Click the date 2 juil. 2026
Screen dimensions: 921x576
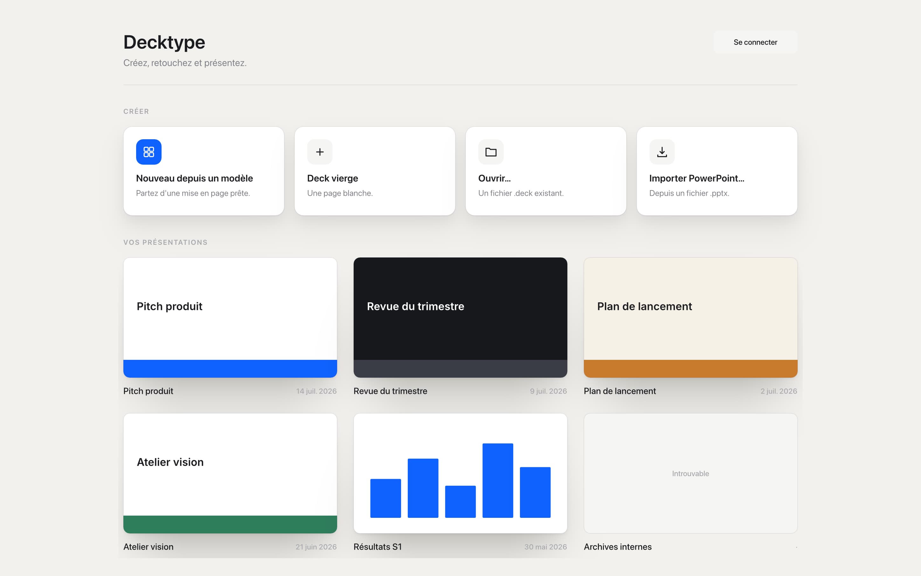[779, 391]
